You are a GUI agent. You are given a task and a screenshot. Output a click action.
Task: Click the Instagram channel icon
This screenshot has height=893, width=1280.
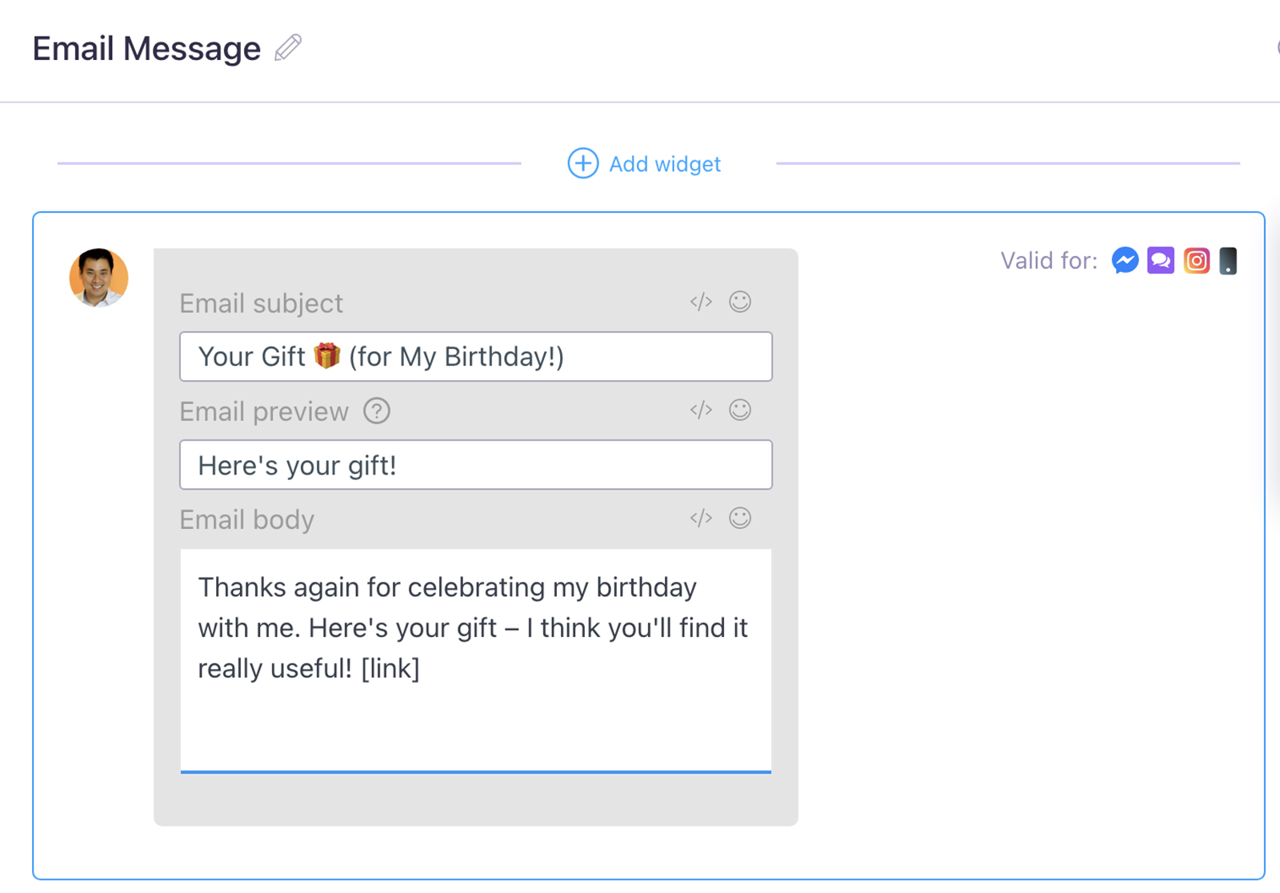click(1196, 261)
